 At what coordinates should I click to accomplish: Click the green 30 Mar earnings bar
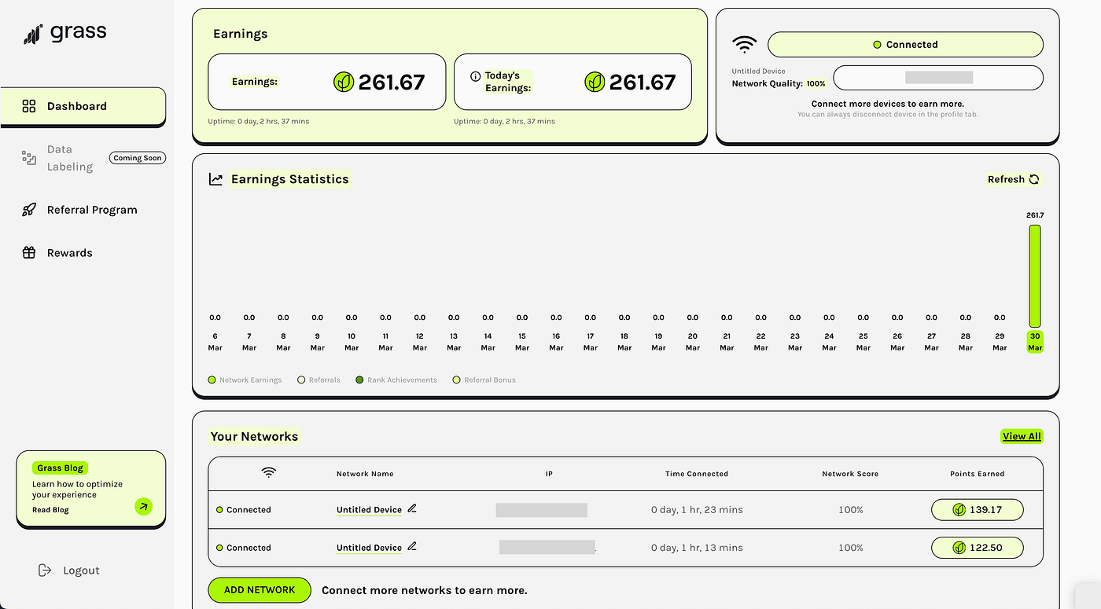1035,277
